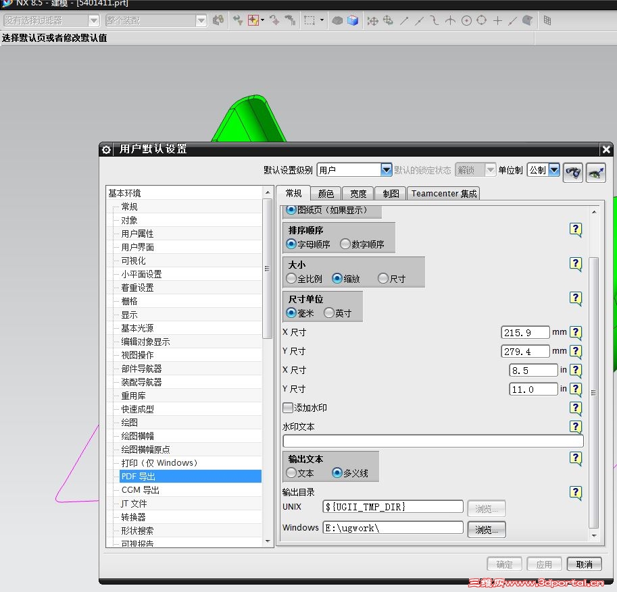Click the bounded grid snap icon

click(547, 20)
